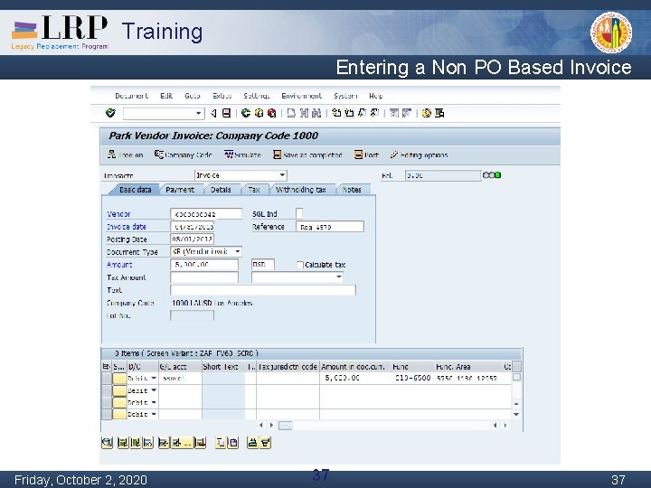
Task: Select second line item row selector
Action: (107, 390)
